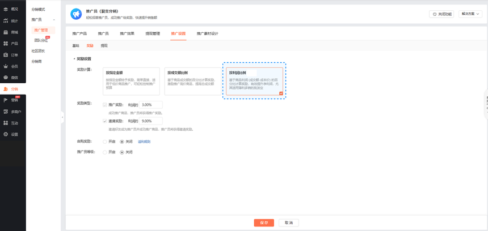Open the 解决方案 dropdown
This screenshot has width=488, height=231.
pyautogui.click(x=470, y=14)
